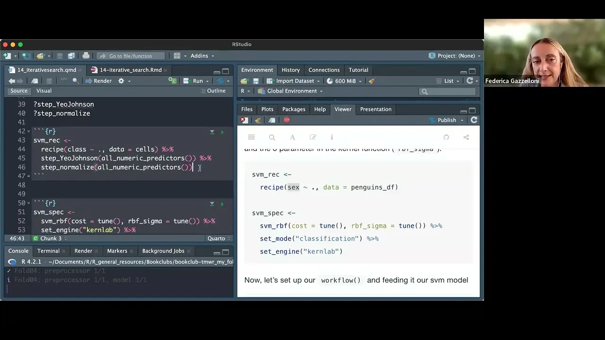Switch to the Files tab
605x340 pixels.
pyautogui.click(x=247, y=109)
